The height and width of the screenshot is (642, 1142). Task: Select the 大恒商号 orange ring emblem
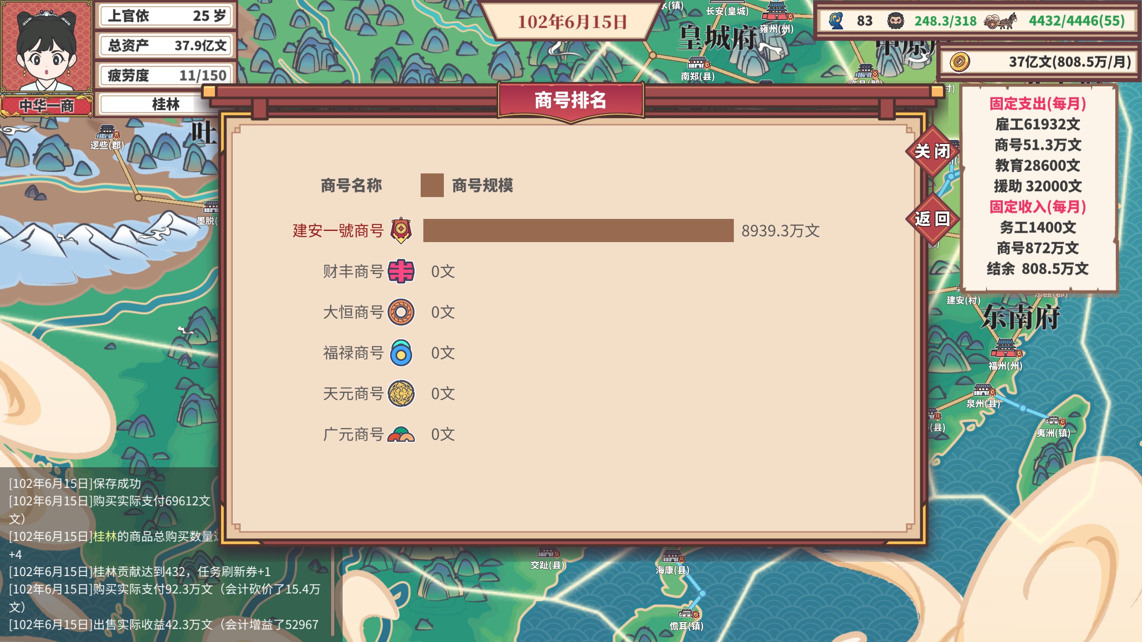pos(401,312)
